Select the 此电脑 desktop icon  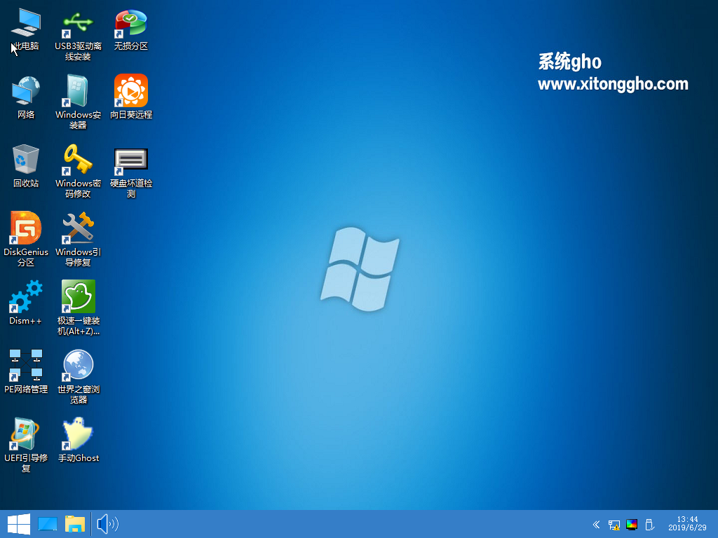click(26, 29)
